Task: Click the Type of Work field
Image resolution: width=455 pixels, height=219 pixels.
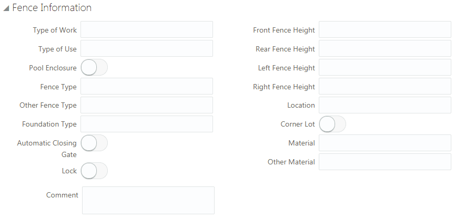Action: point(147,29)
